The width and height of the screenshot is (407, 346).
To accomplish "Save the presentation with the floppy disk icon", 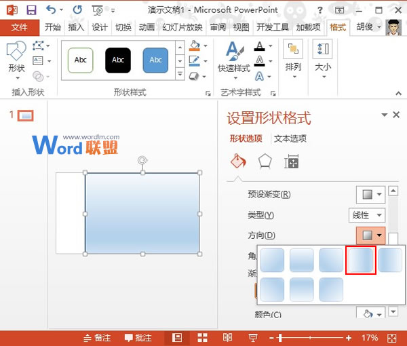I will click(31, 10).
